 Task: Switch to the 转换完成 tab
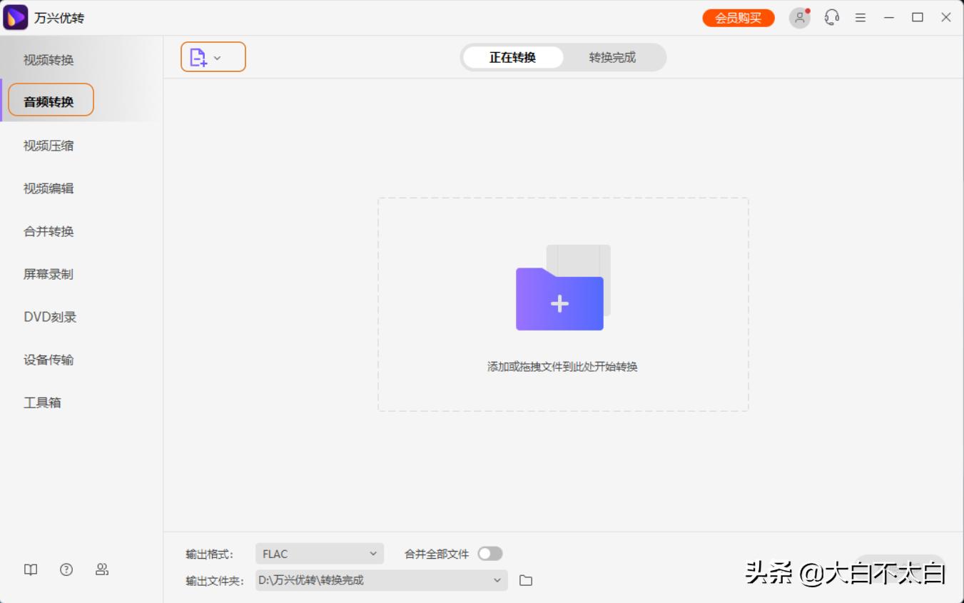click(612, 58)
